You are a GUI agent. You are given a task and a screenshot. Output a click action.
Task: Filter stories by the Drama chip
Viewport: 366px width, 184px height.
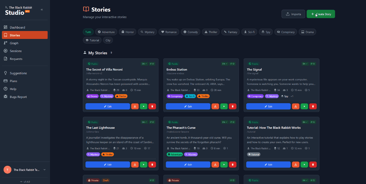tap(307, 32)
